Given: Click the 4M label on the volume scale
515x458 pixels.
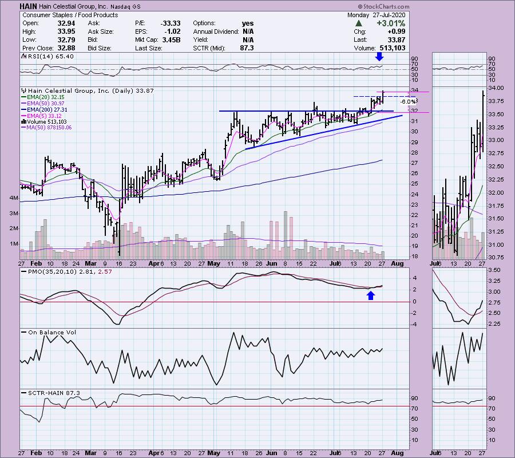Looking at the screenshot, I should point(14,198).
